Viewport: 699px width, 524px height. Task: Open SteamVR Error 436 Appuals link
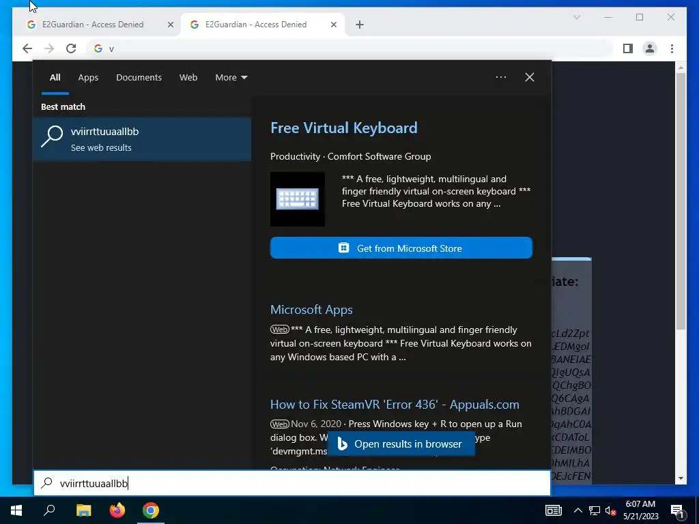395,404
